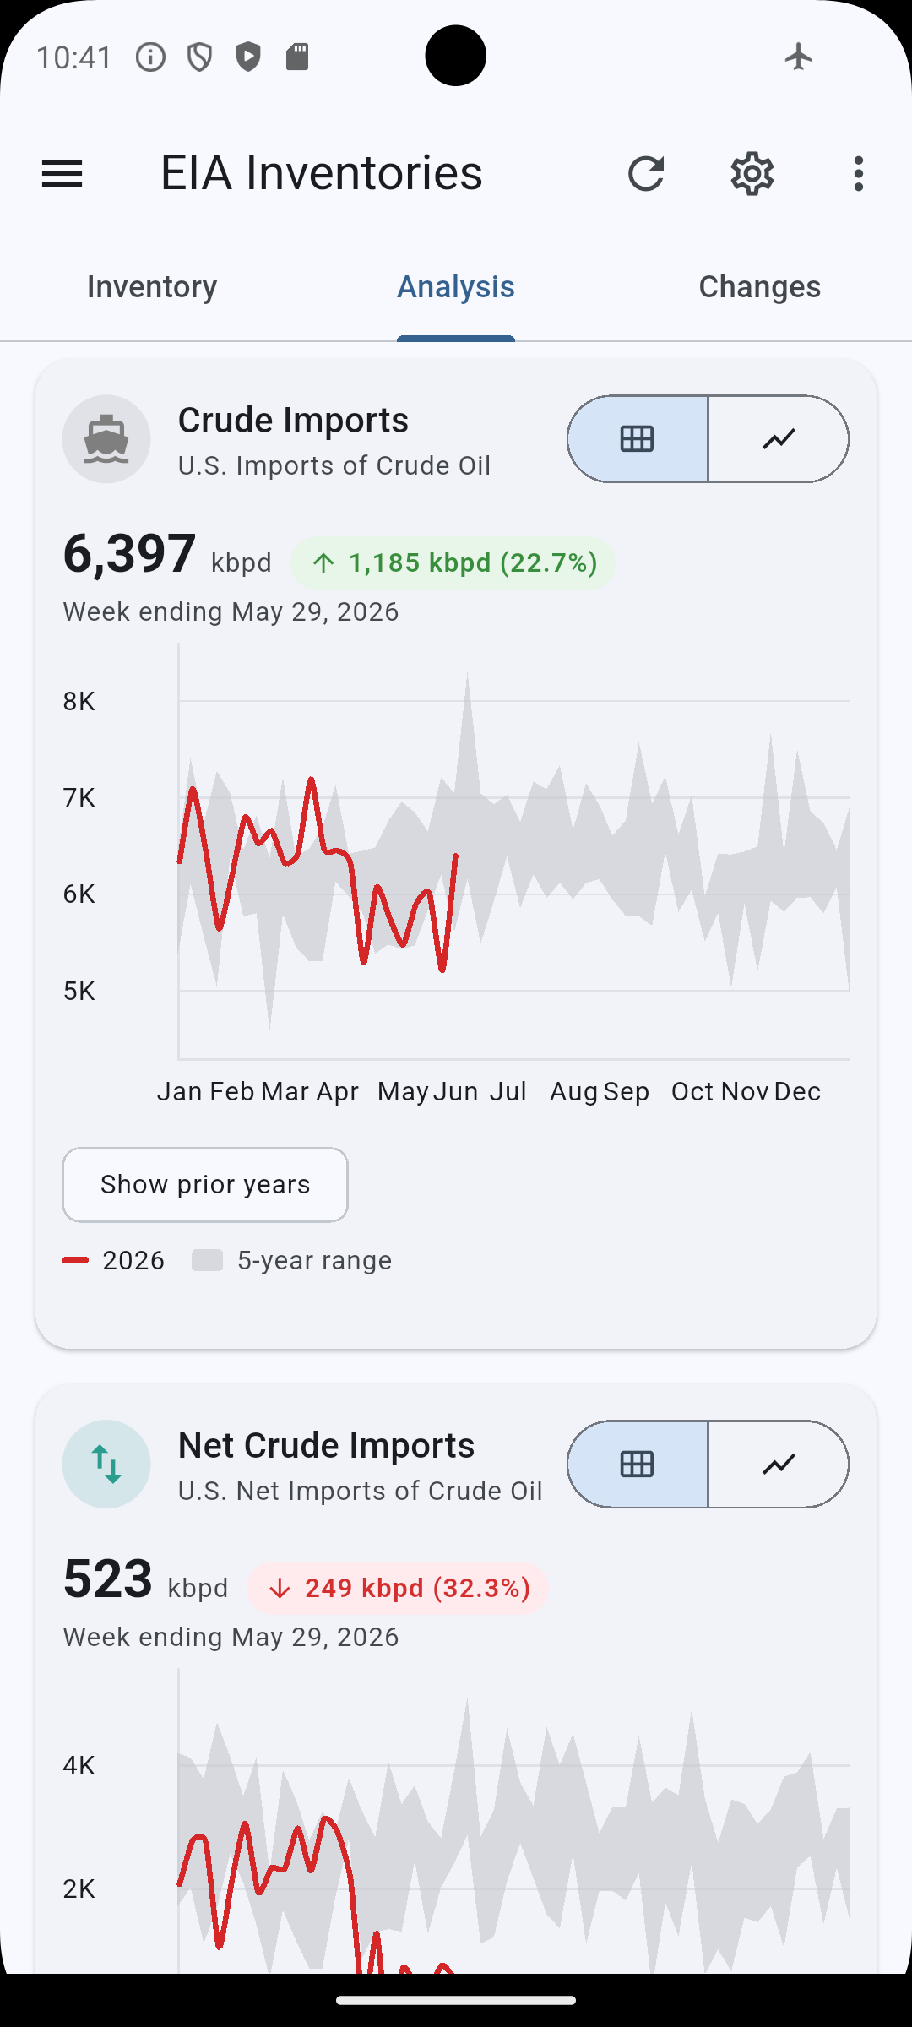Tap the SD card status bar icon
The image size is (912, 2027).
point(297,57)
